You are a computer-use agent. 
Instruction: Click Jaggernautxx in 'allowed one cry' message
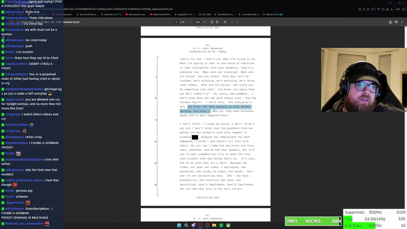click(x=15, y=100)
